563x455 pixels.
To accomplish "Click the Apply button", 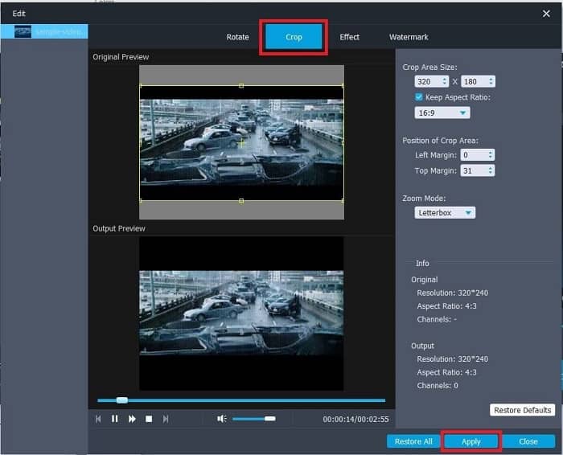I will pyautogui.click(x=471, y=441).
